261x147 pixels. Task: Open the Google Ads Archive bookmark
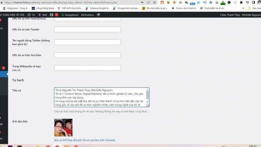(126, 8)
